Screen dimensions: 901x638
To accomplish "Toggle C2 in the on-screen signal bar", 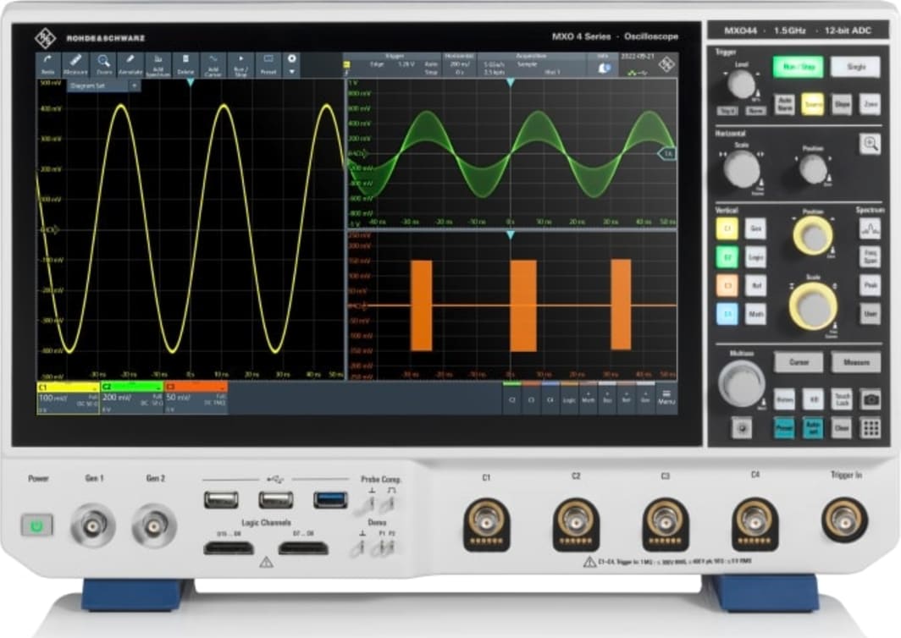I will click(x=512, y=398).
